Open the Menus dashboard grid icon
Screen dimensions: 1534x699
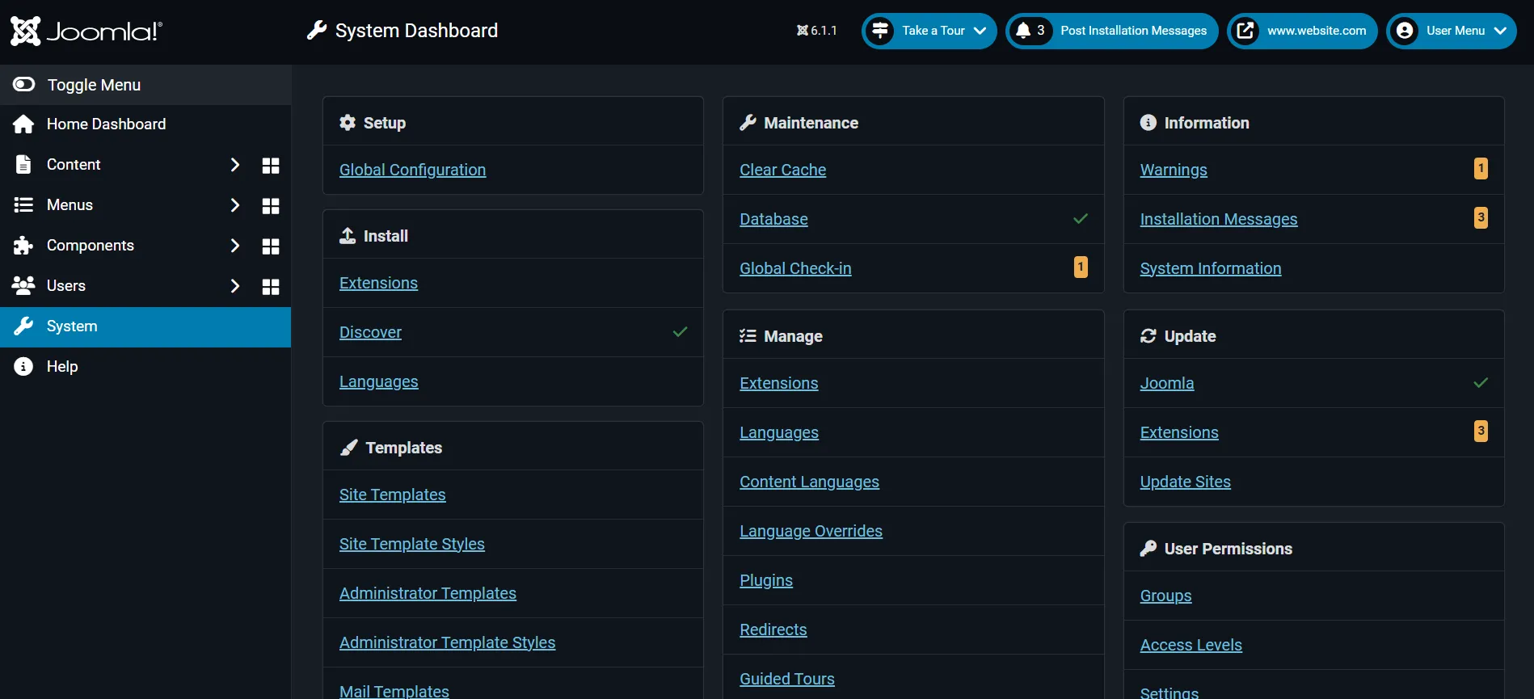271,206
